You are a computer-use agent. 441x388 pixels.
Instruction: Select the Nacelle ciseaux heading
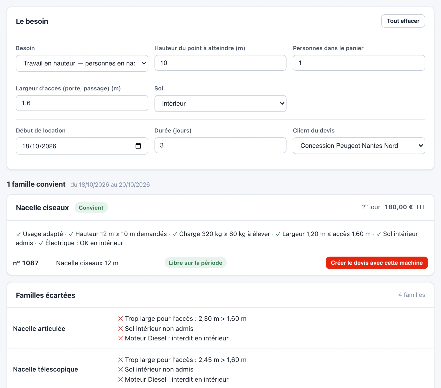tap(42, 208)
